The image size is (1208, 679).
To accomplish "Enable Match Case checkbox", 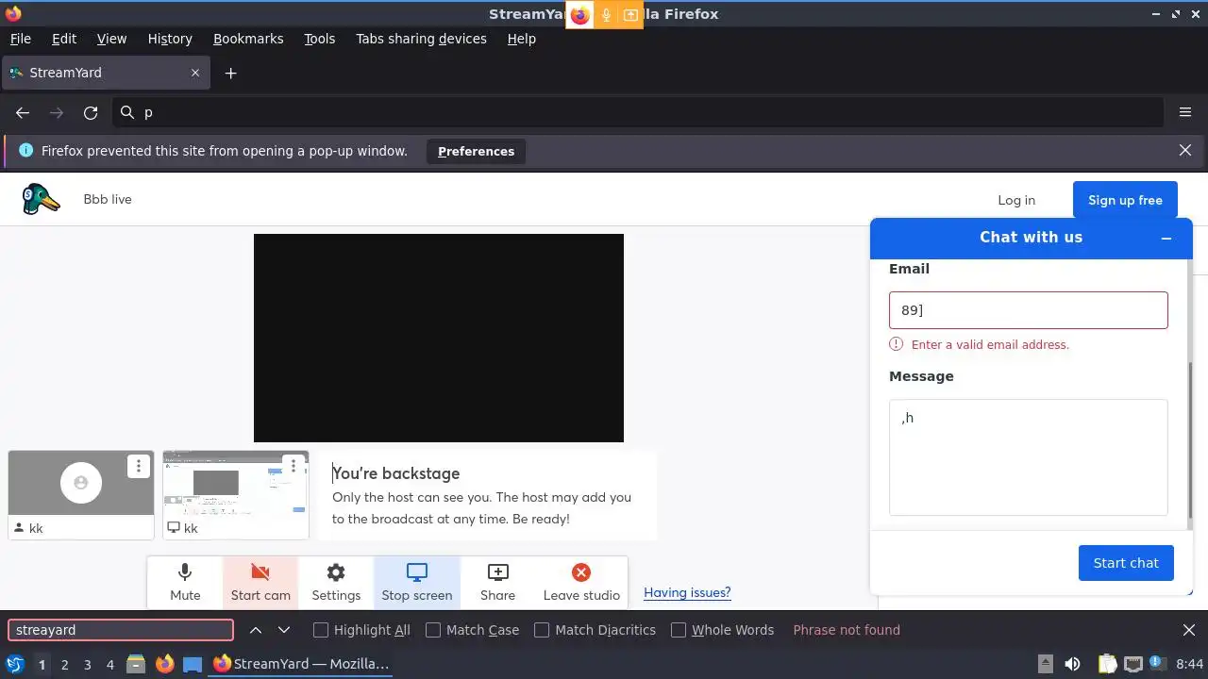I will (x=433, y=630).
